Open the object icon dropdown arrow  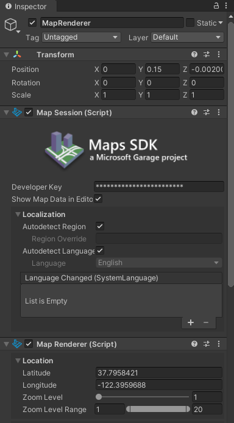coord(18,32)
